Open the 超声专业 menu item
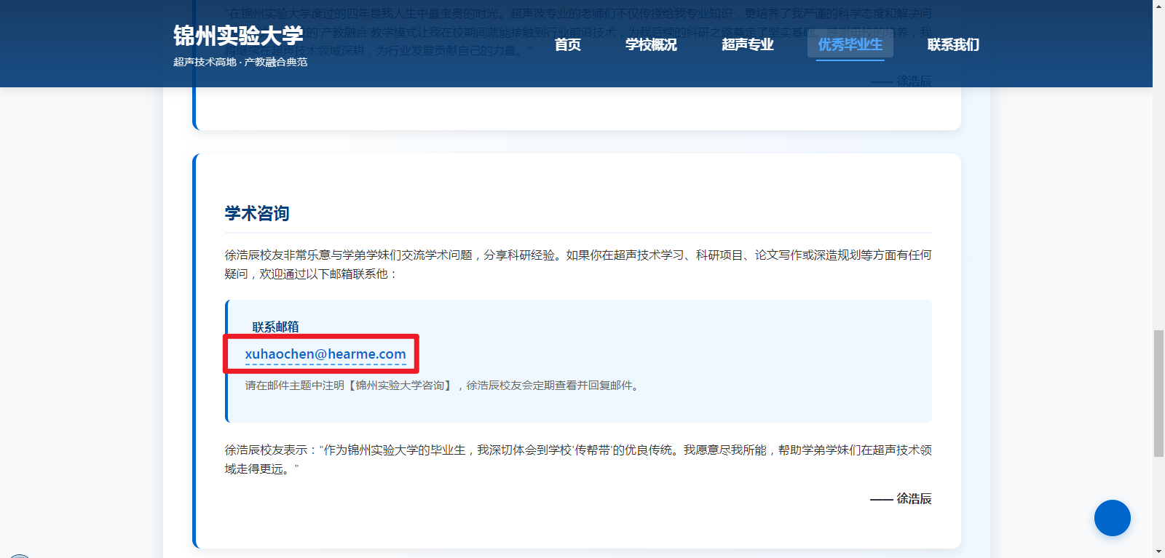1165x558 pixels. point(747,45)
